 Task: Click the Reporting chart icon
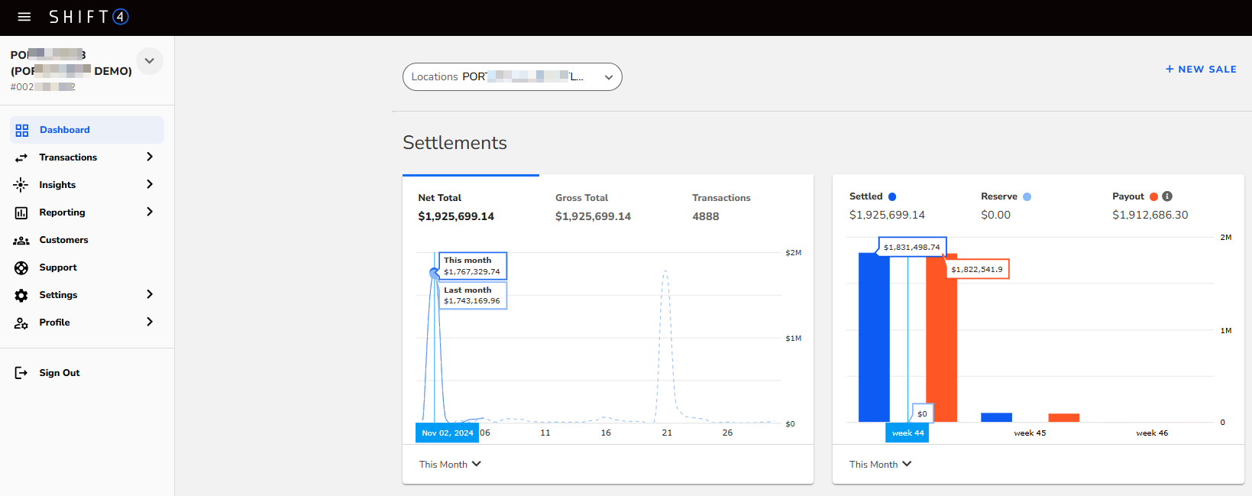click(21, 212)
